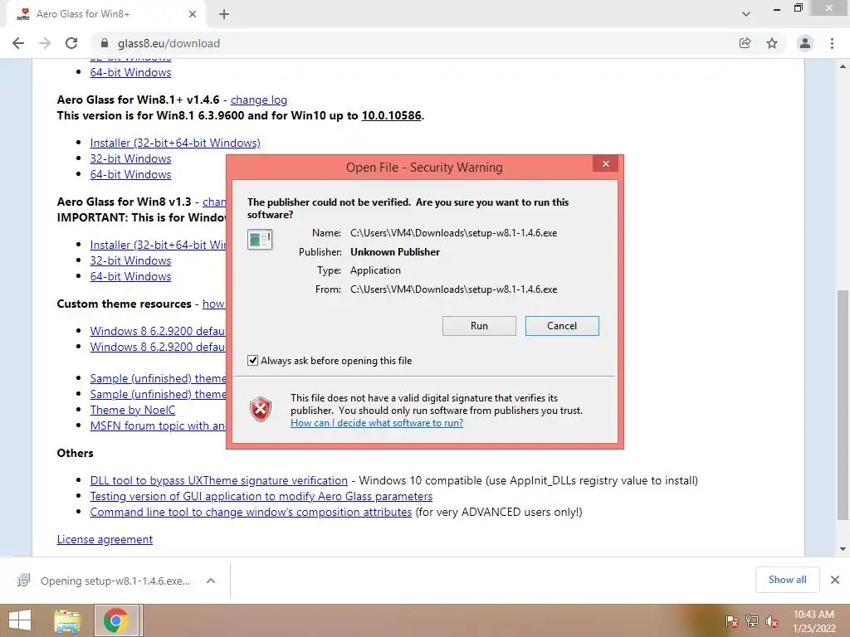Click the Action Center flag tray icon

pyautogui.click(x=731, y=620)
